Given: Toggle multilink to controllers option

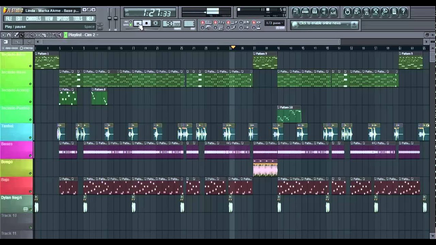Looking at the screenshot, I should click(x=254, y=28).
